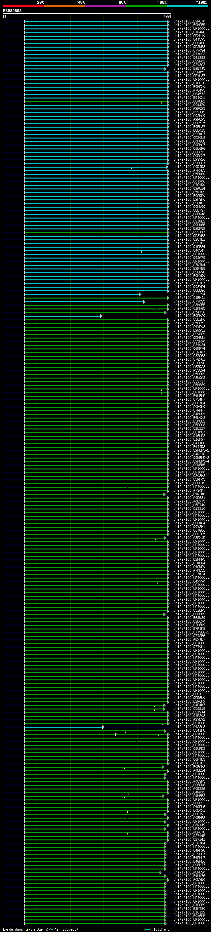Click hit label UniRef100_P53894
This screenshot has width=211, height=932.
pos(189,371)
